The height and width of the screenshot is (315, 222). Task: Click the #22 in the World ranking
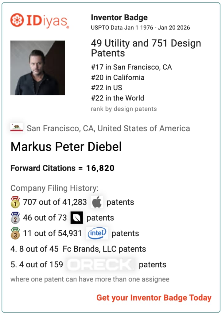[117, 98]
